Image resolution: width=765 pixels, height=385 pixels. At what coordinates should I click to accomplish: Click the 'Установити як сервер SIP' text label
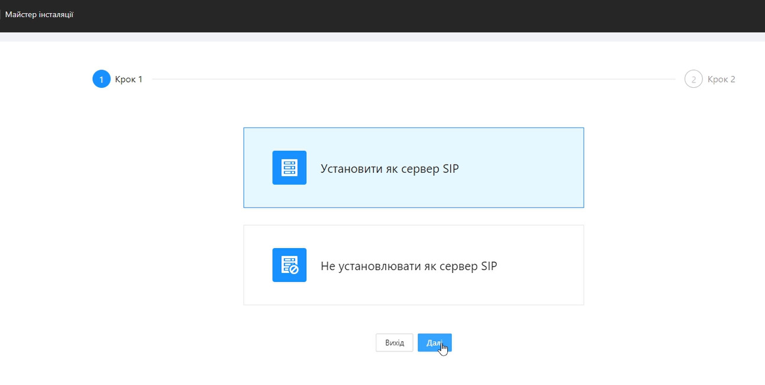click(389, 169)
